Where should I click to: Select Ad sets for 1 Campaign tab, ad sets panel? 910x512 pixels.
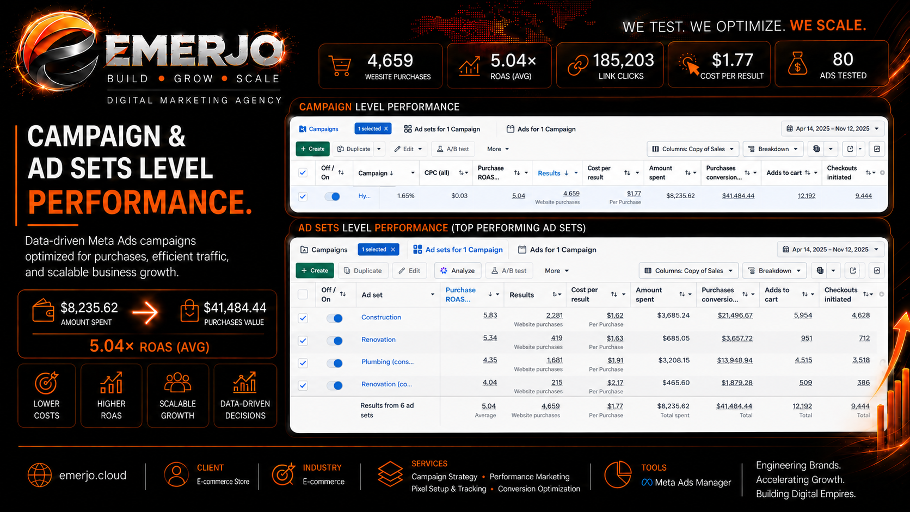458,250
